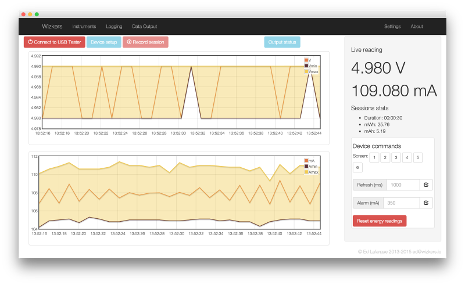Switch device to screen 1
465x285 pixels.
(x=374, y=157)
